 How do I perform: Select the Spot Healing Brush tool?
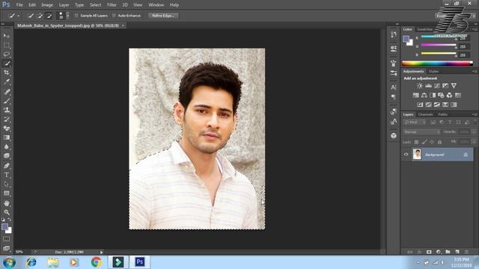(7, 91)
